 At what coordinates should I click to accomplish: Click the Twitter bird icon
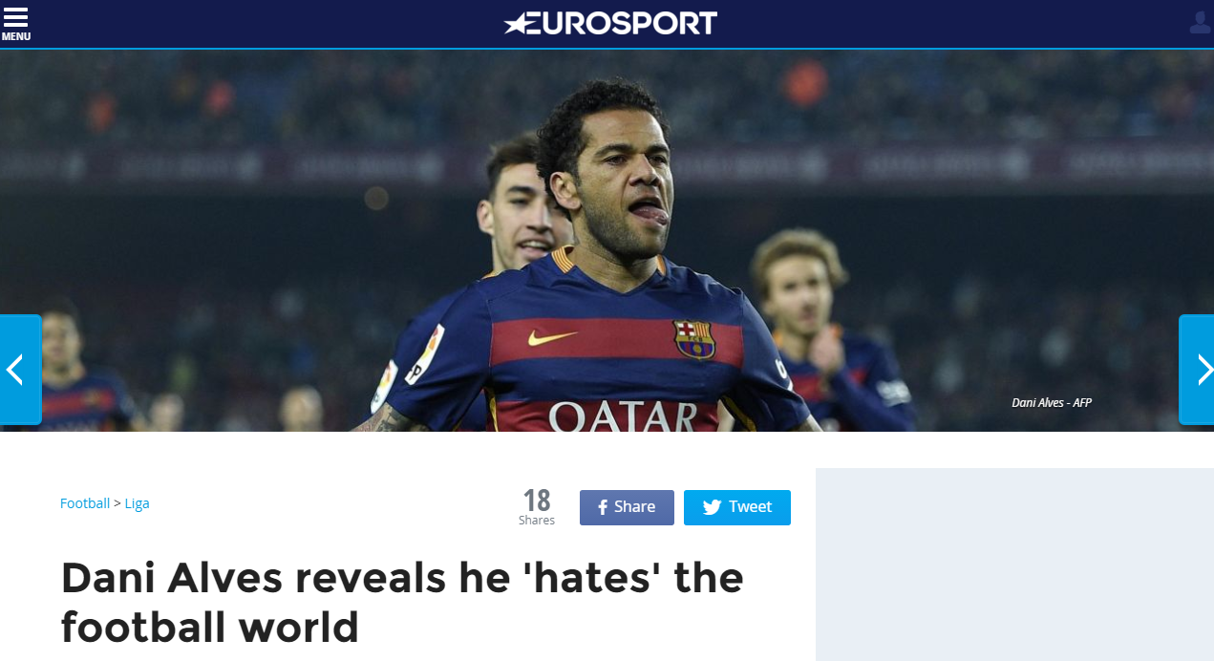coord(712,508)
